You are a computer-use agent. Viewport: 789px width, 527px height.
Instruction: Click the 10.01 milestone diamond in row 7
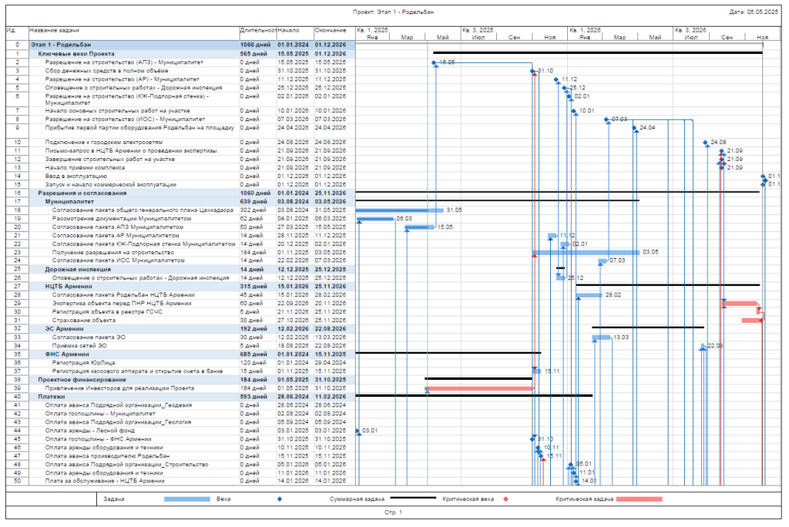pyautogui.click(x=574, y=111)
